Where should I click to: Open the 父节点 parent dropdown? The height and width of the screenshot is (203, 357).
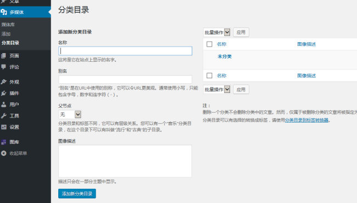click(70, 114)
